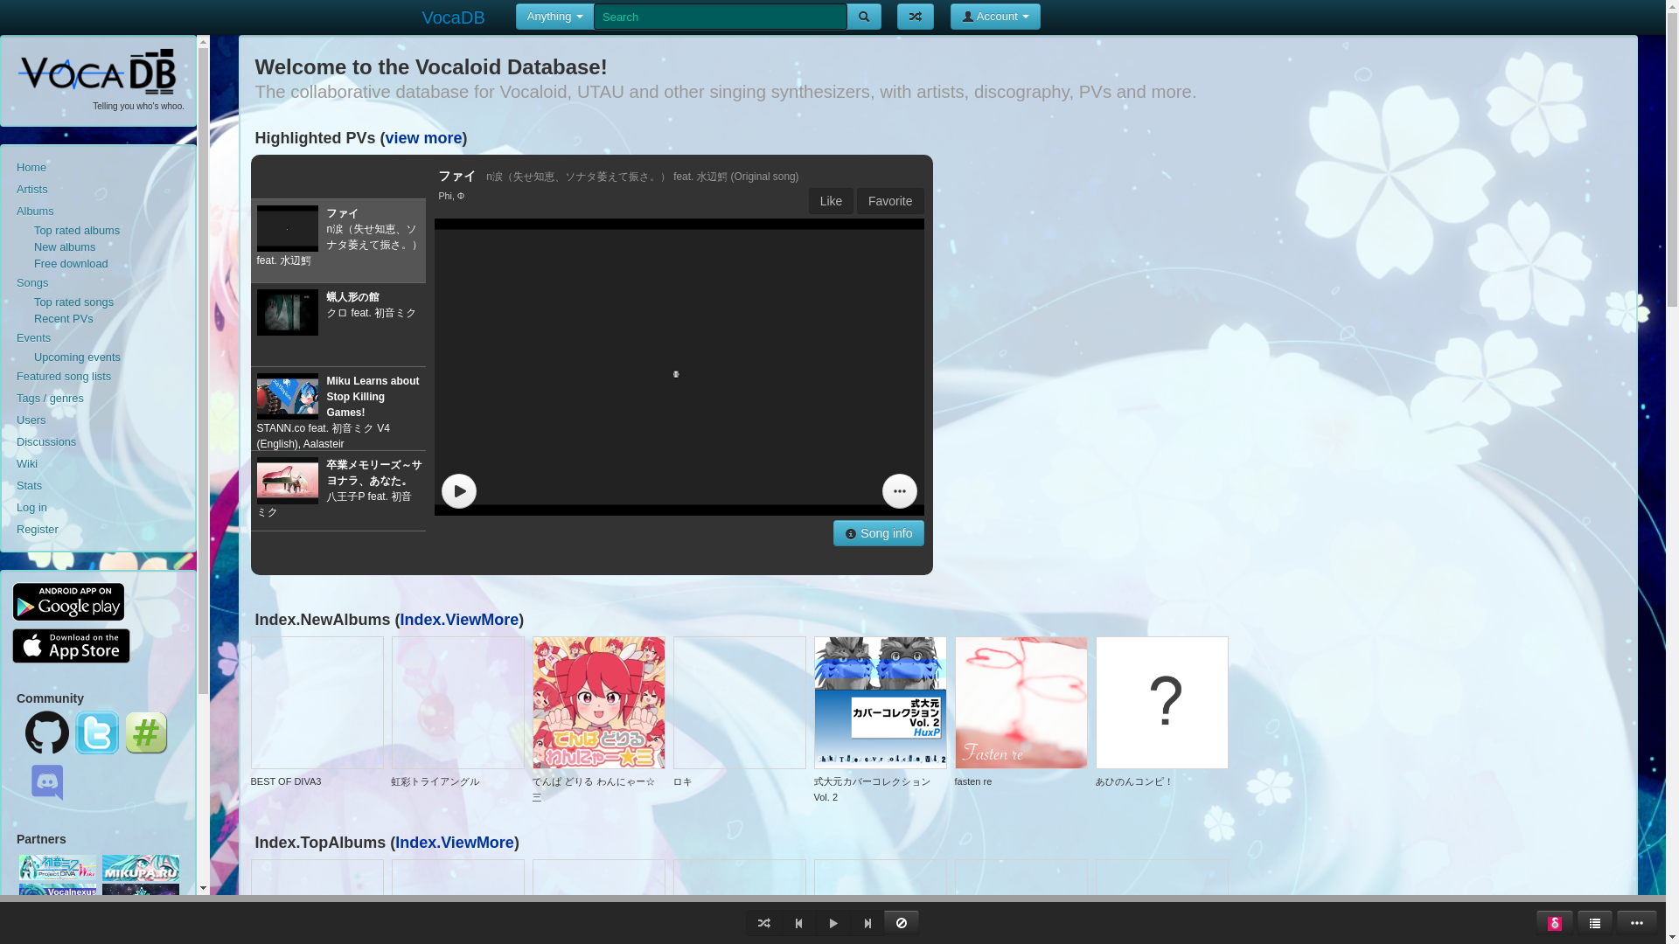
Task: Open Top rated albums link
Action: (77, 231)
